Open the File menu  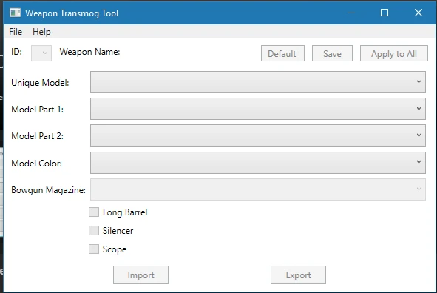point(16,32)
